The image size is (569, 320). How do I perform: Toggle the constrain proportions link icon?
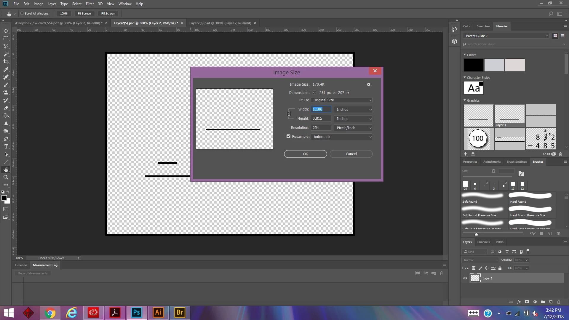click(x=289, y=114)
